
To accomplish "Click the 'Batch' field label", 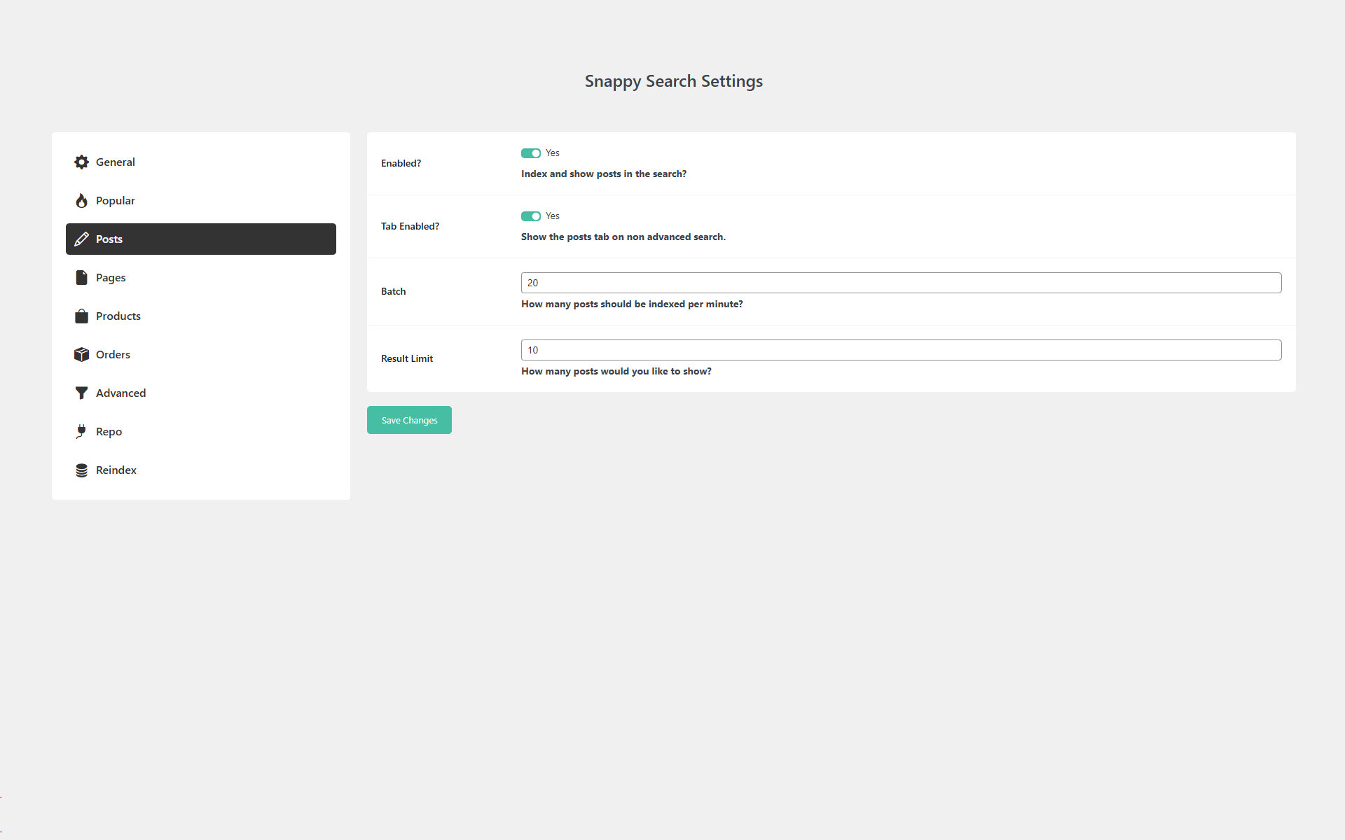I will (x=394, y=291).
